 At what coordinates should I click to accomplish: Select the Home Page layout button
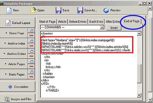click(x=14, y=33)
